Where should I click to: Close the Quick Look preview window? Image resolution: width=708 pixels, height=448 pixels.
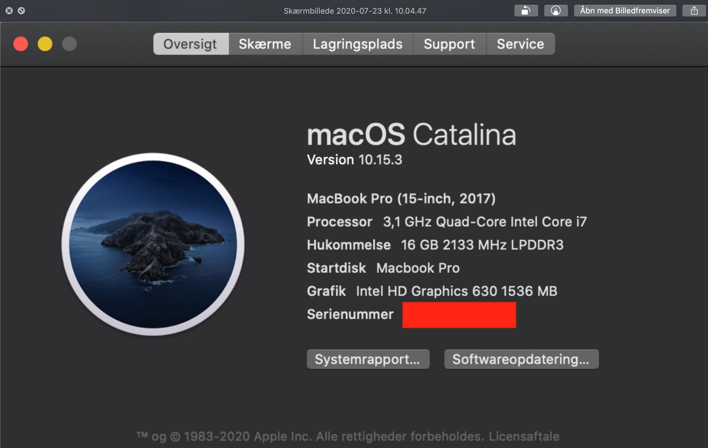9,11
